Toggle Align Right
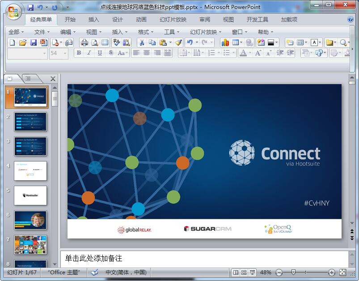The image size is (359, 281). (157, 53)
